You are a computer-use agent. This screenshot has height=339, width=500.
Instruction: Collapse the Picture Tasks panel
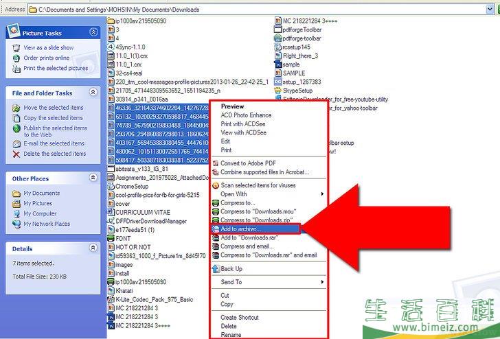pyautogui.click(x=93, y=32)
